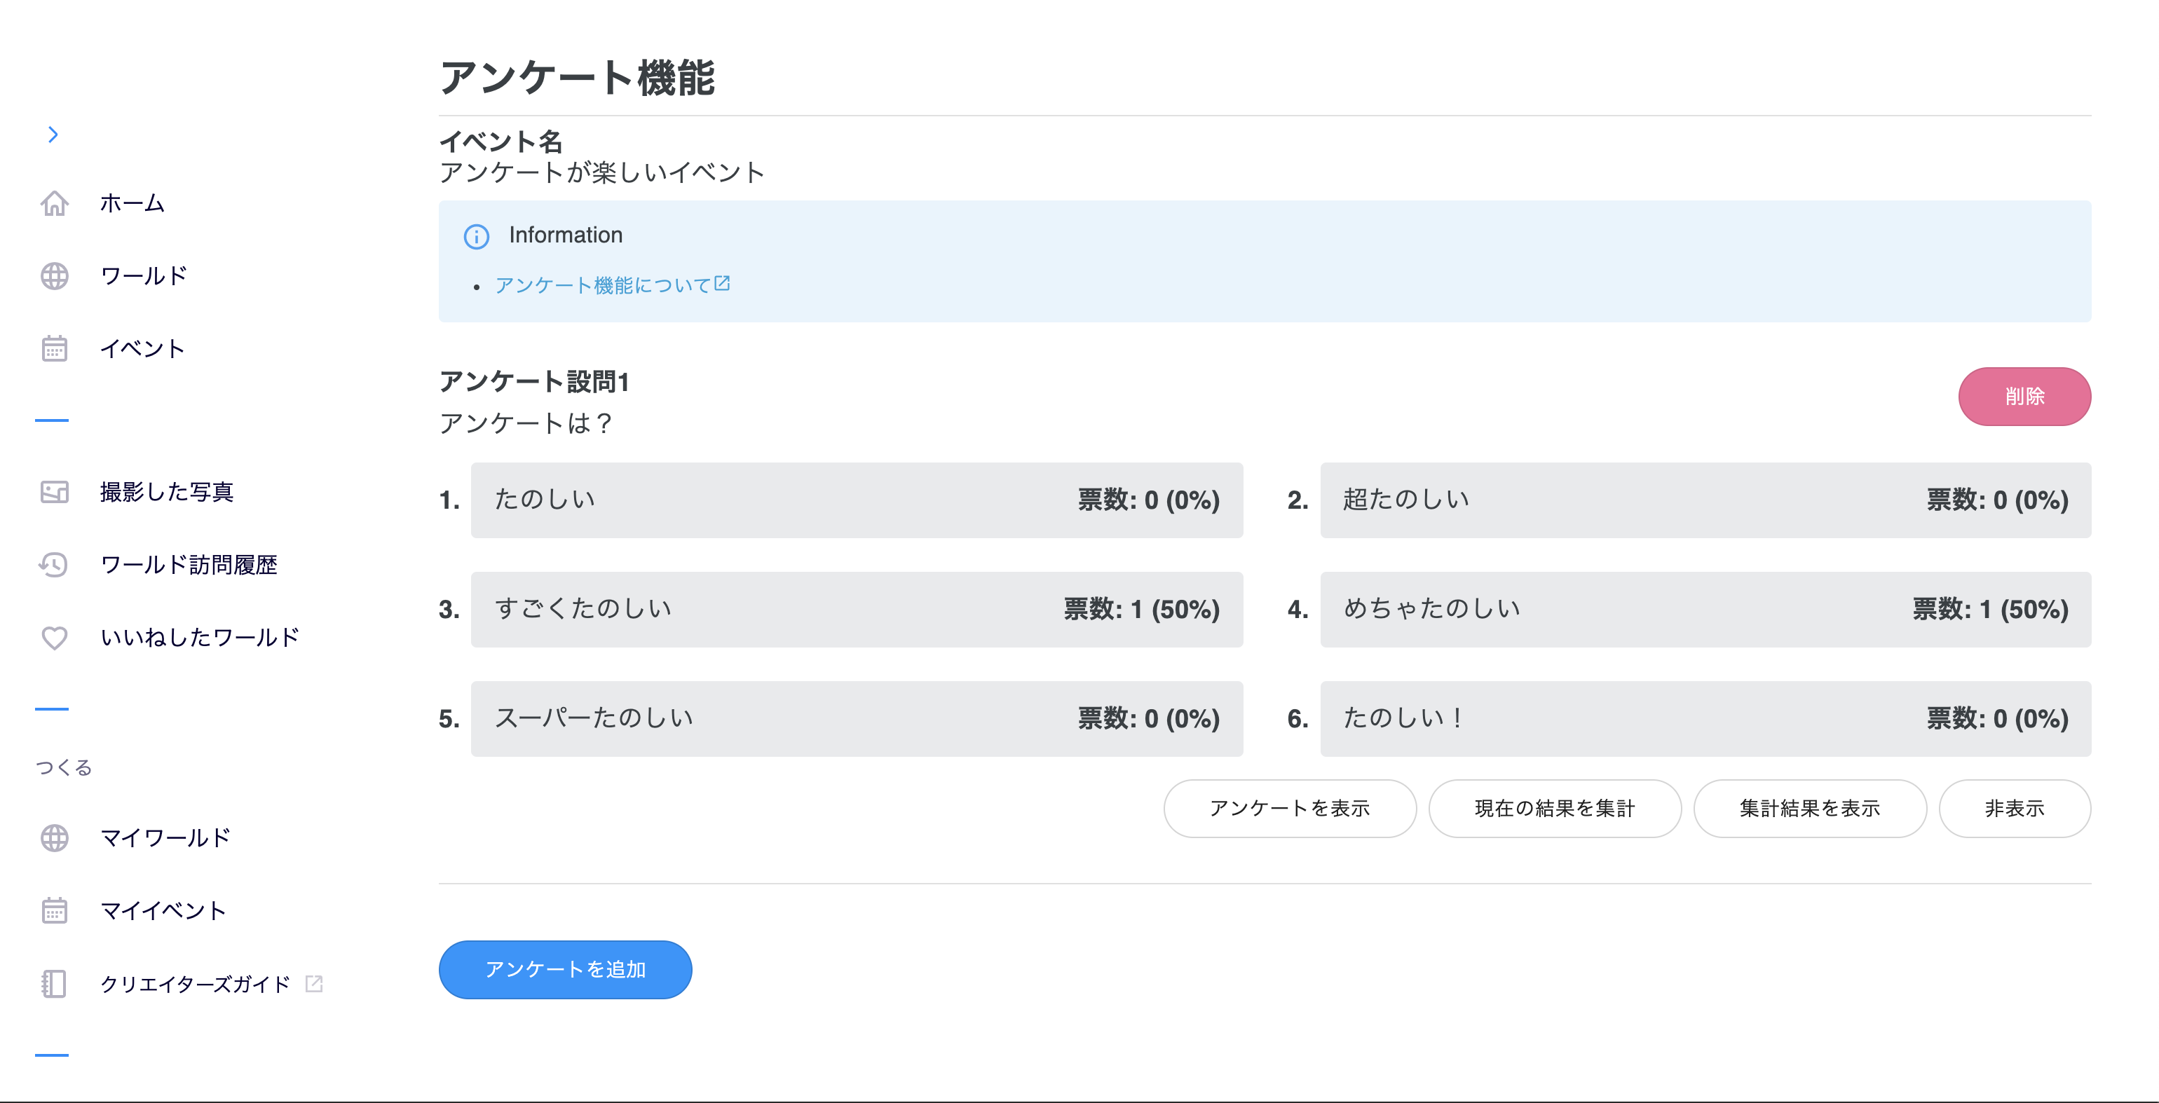Open the World globe icon

point(55,276)
